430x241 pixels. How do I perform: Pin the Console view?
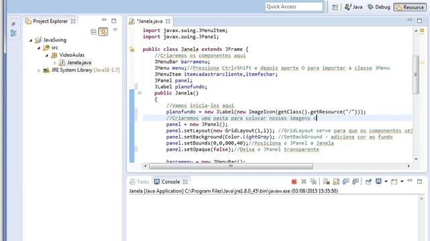pyautogui.click(x=368, y=181)
